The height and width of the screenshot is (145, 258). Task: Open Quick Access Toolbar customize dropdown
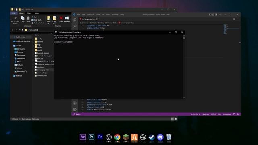pos(22,10)
